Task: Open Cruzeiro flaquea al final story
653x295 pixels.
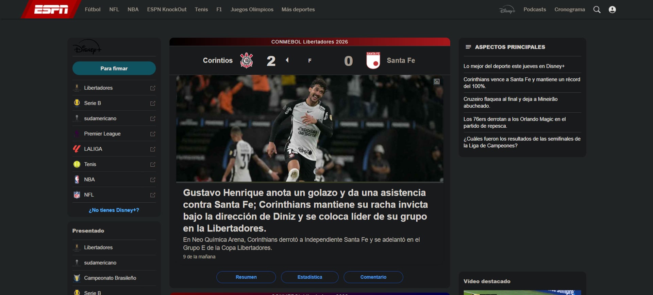Action: (x=510, y=103)
